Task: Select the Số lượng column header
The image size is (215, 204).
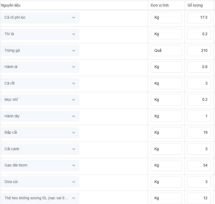Action: coord(195,5)
